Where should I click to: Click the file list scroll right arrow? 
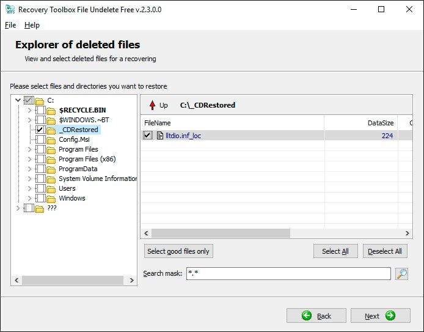408,233
